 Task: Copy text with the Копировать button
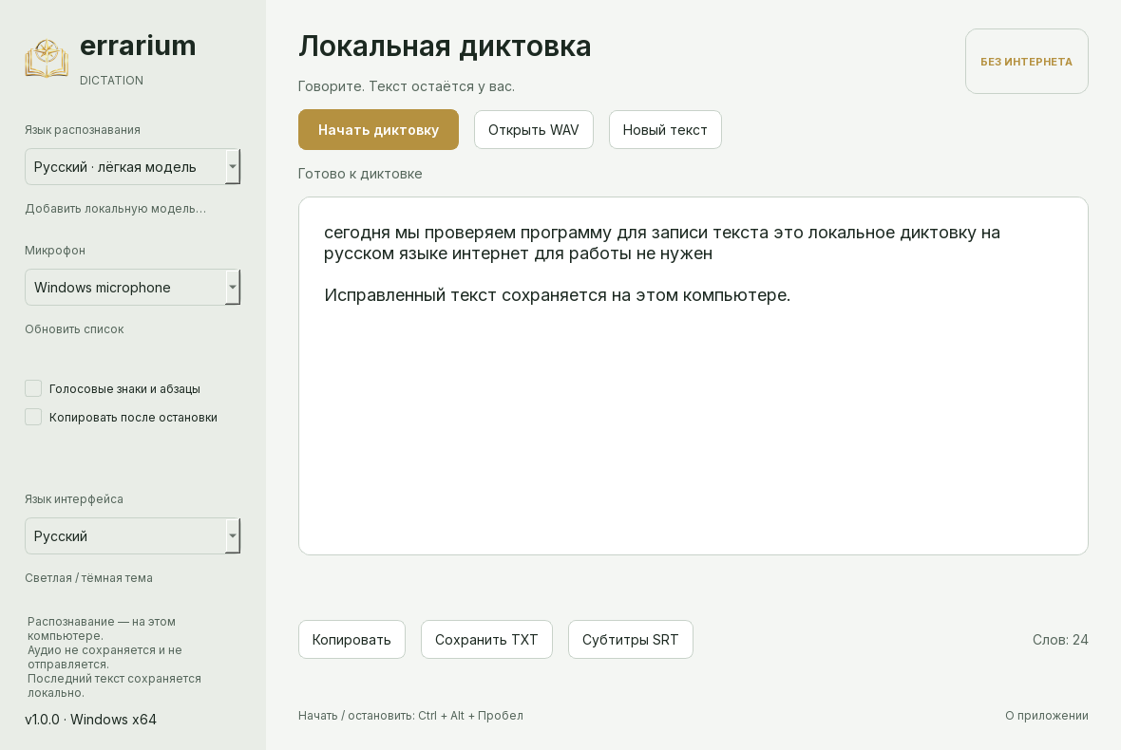(x=351, y=639)
